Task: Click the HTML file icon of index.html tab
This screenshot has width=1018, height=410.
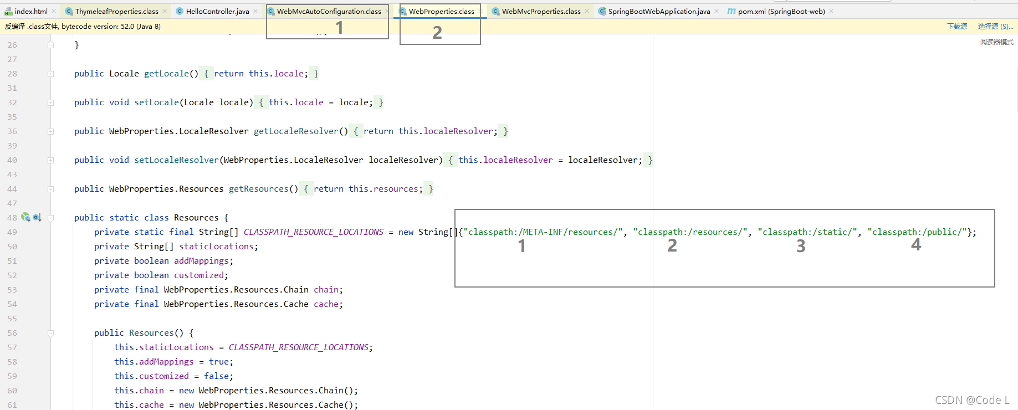Action: (x=8, y=11)
